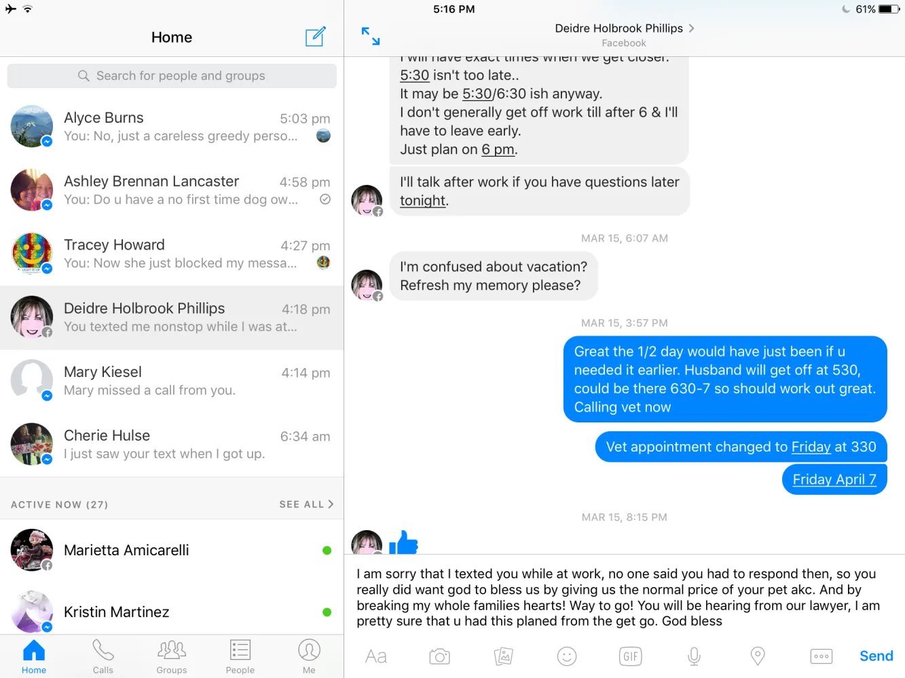Viewport: 905px width, 678px height.
Task: Open the emoji smiley picker
Action: (567, 656)
